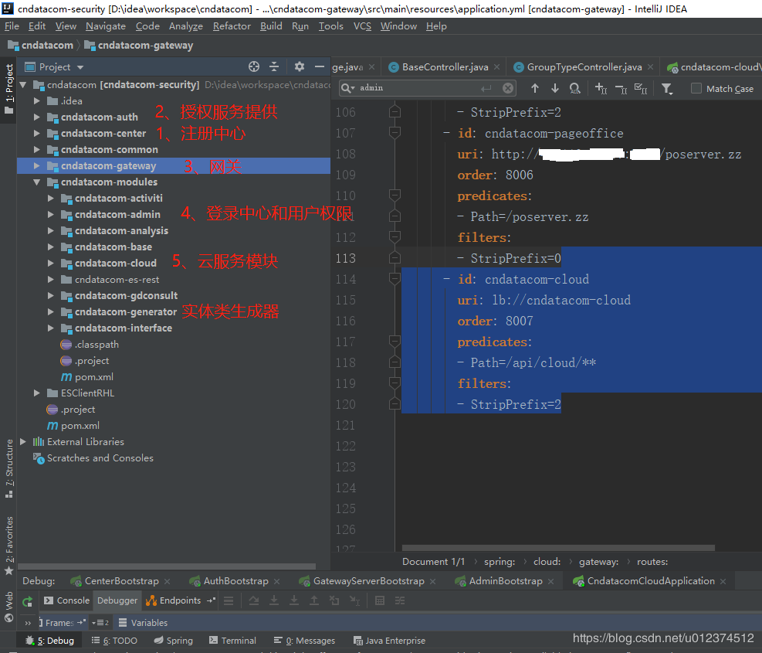Click Step Out debugger icon
The width and height of the screenshot is (762, 653).
[x=314, y=601]
